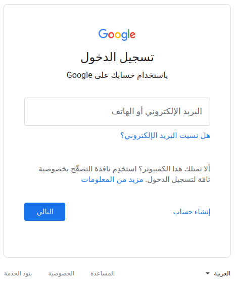
Task: Select the إنشاء حساب link
Action: pos(192,212)
